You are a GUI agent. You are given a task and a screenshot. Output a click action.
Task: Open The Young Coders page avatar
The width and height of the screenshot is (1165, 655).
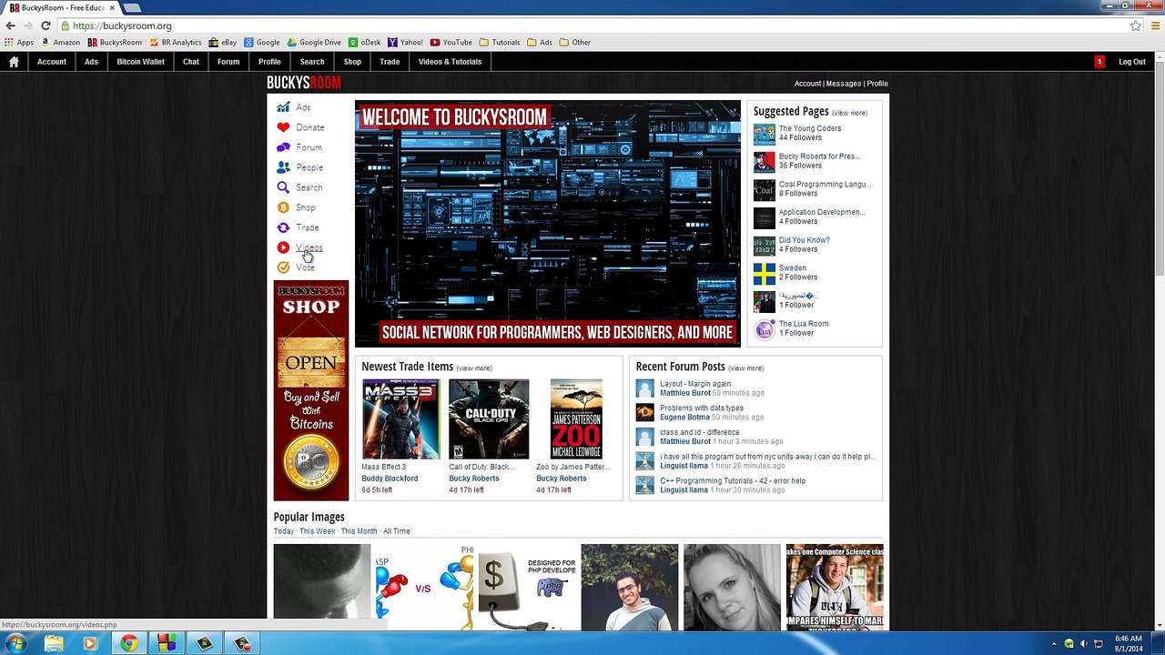coord(764,134)
